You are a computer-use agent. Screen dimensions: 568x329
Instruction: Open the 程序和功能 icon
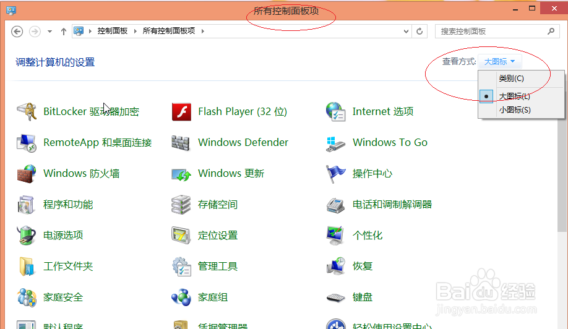coord(26,205)
